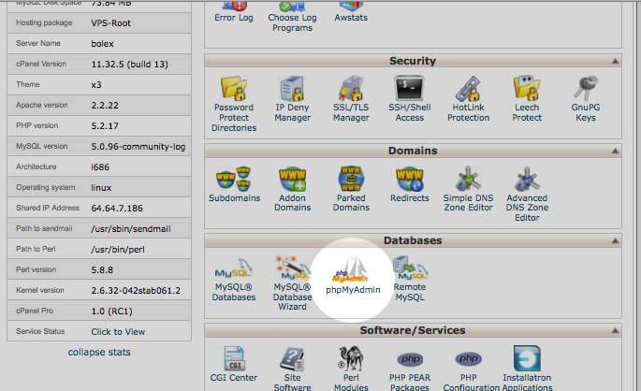Open Parked Domains
Screen dimensions: 641x391
(351, 189)
